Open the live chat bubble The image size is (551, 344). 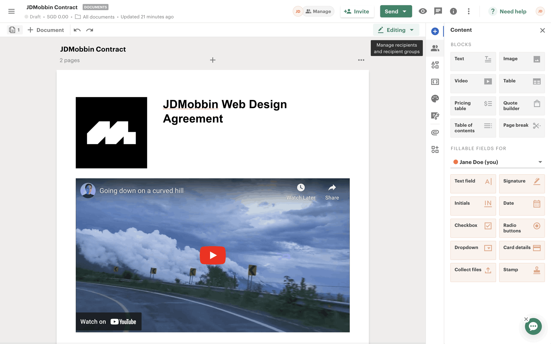[x=533, y=326]
